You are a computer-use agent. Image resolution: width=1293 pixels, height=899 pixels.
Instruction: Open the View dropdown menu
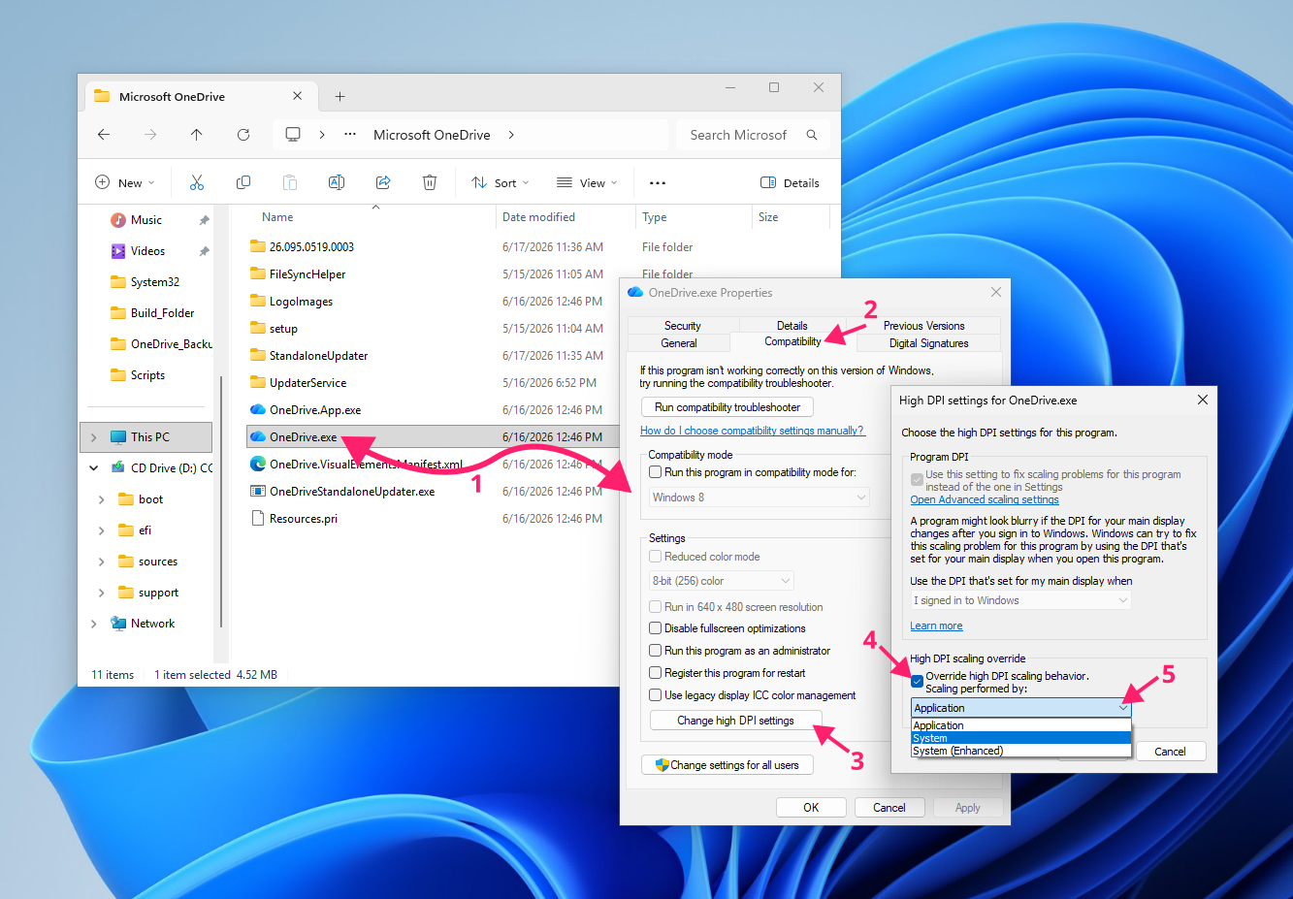pyautogui.click(x=586, y=182)
